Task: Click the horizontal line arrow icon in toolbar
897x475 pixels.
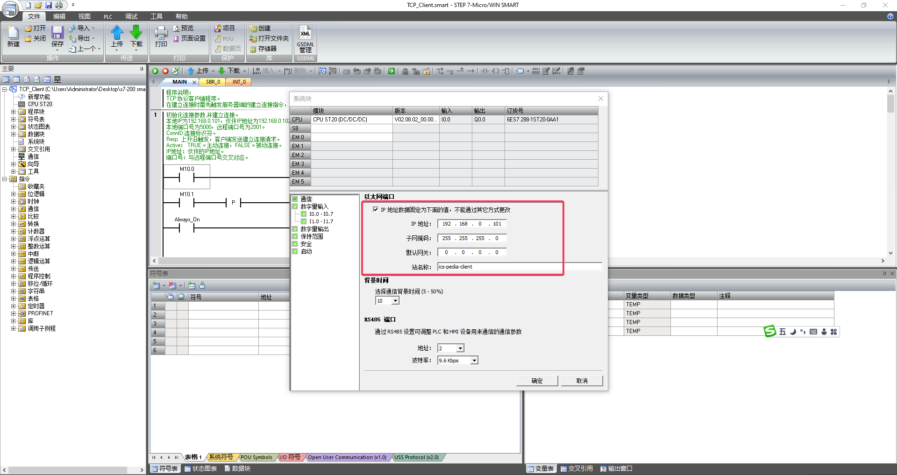Action: pyautogui.click(x=471, y=71)
